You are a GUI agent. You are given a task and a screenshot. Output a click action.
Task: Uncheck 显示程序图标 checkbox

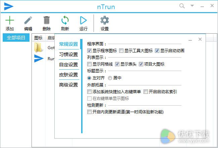point(89,51)
